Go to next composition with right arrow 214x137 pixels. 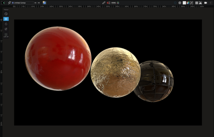pos(39,3)
